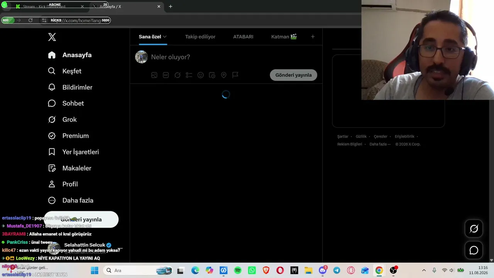The image size is (494, 278).
Task: Click the flag icon in composer
Action: (x=235, y=75)
